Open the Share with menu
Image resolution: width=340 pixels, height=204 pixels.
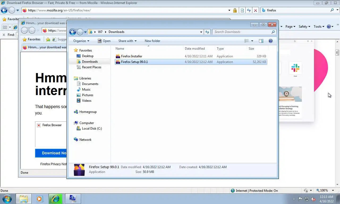127,41
